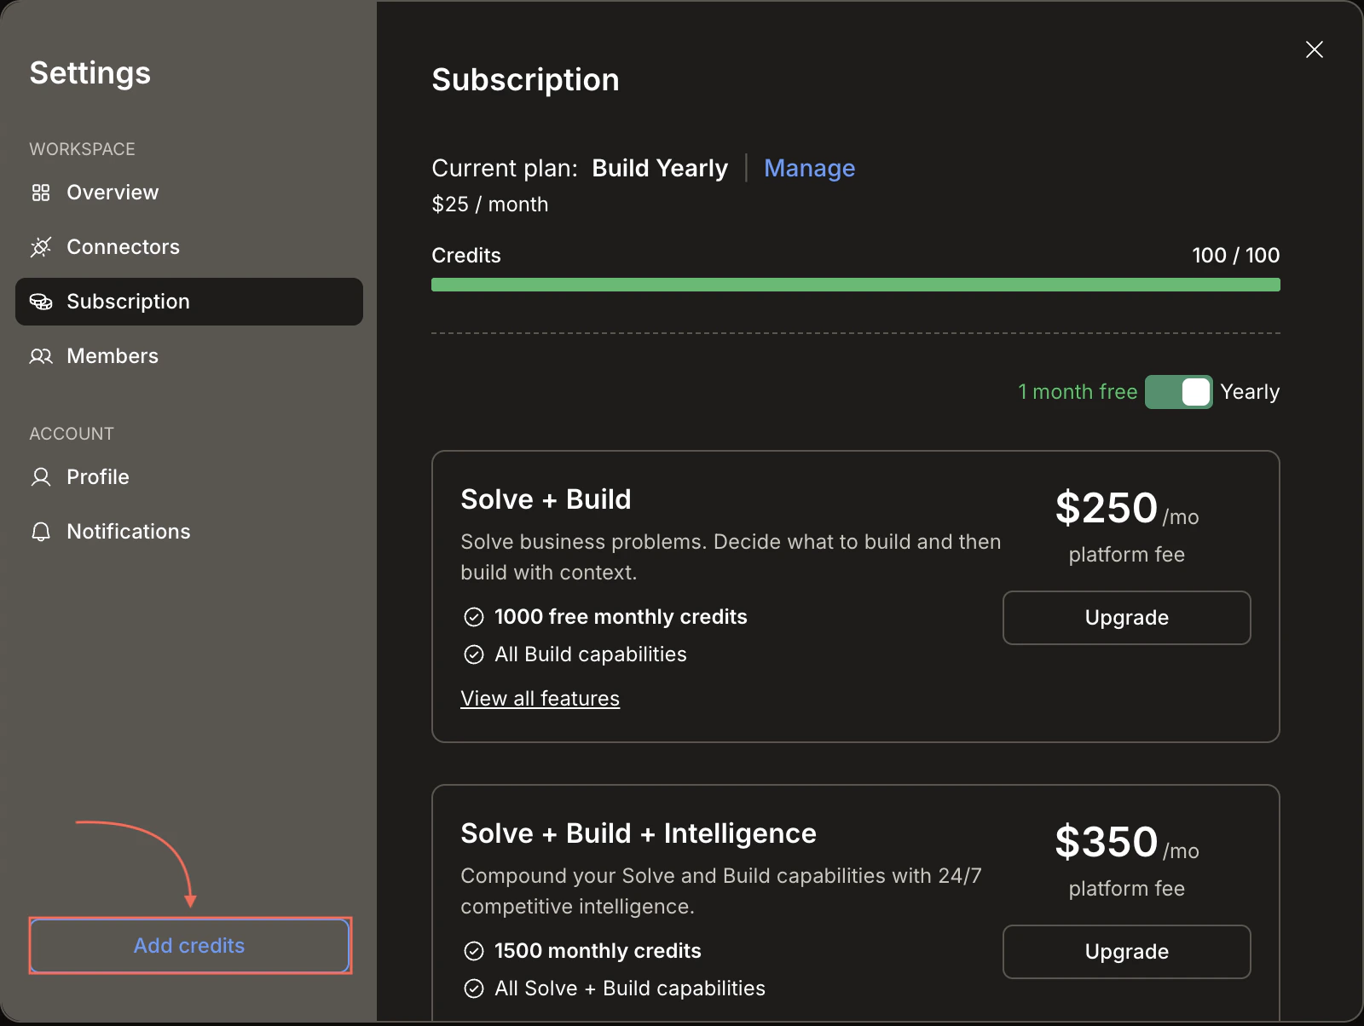
Task: Close the Settings dialog
Action: (x=1315, y=49)
